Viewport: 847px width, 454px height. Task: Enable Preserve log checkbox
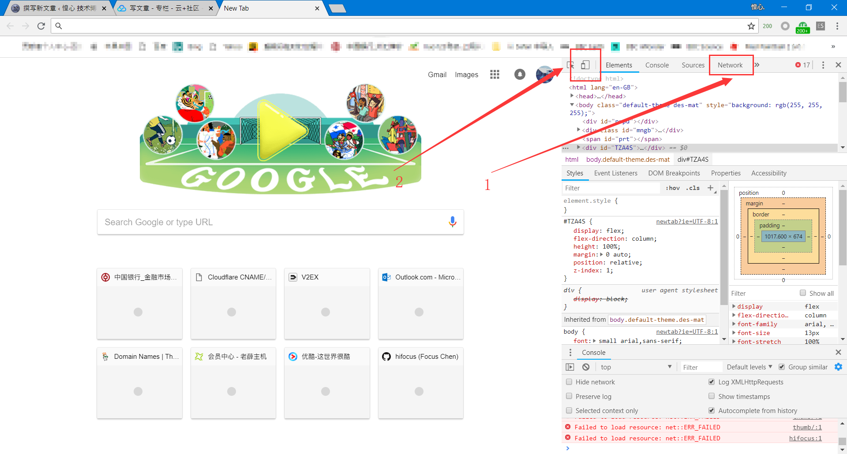[x=569, y=396]
